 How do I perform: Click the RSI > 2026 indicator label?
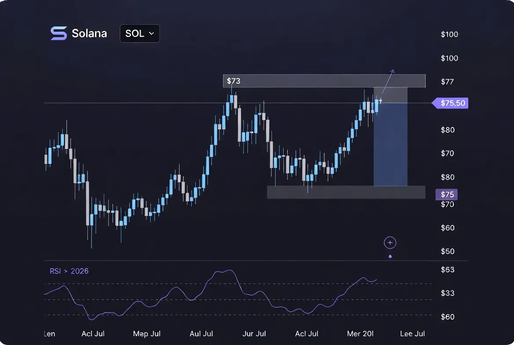(69, 271)
